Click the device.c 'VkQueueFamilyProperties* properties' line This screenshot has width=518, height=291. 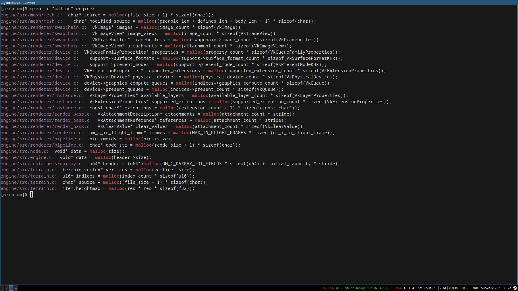point(170,52)
